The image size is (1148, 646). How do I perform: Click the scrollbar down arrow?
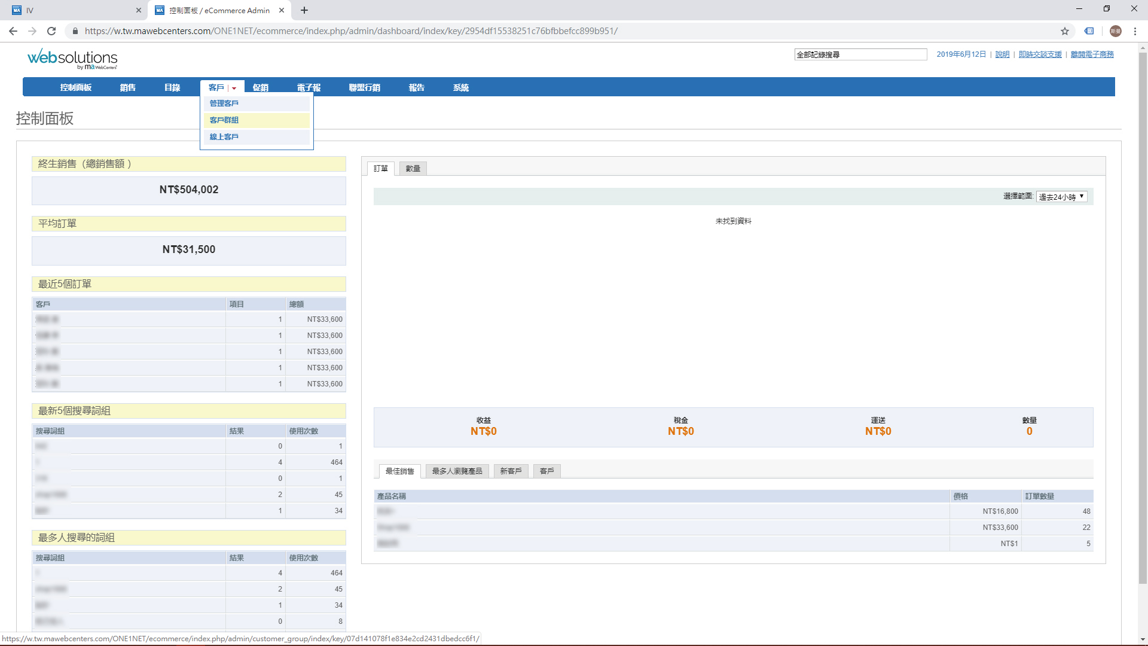pos(1143,639)
